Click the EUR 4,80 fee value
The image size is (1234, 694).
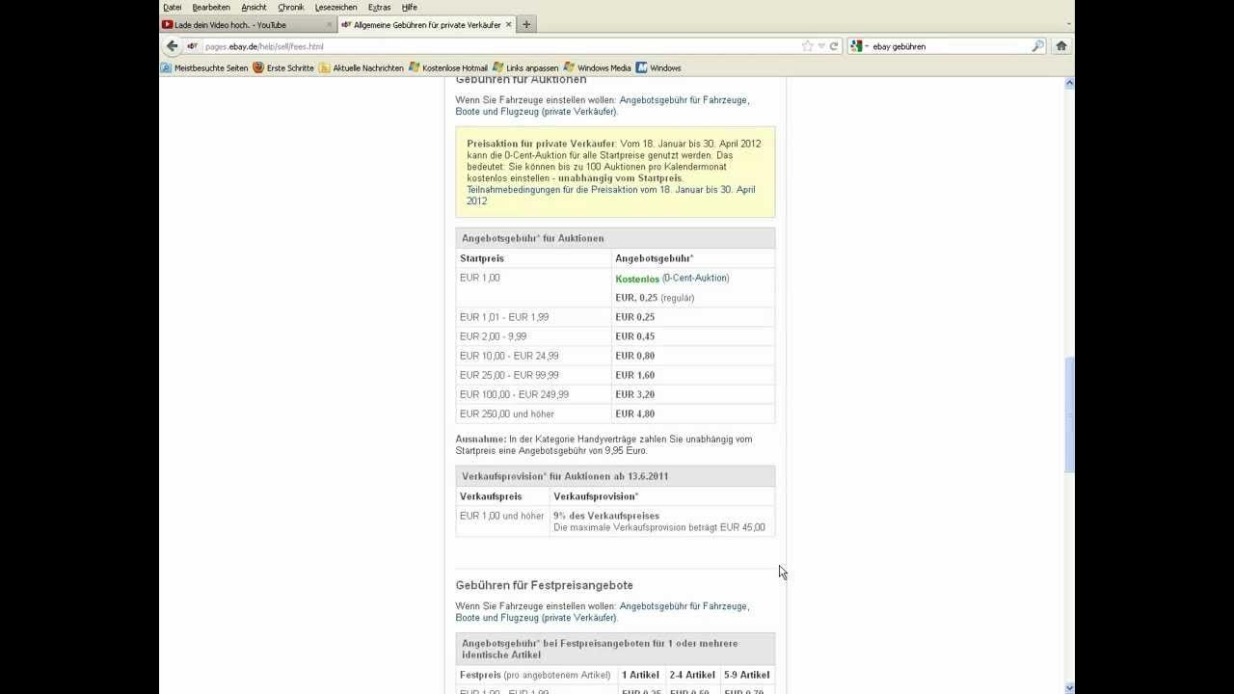coord(634,414)
